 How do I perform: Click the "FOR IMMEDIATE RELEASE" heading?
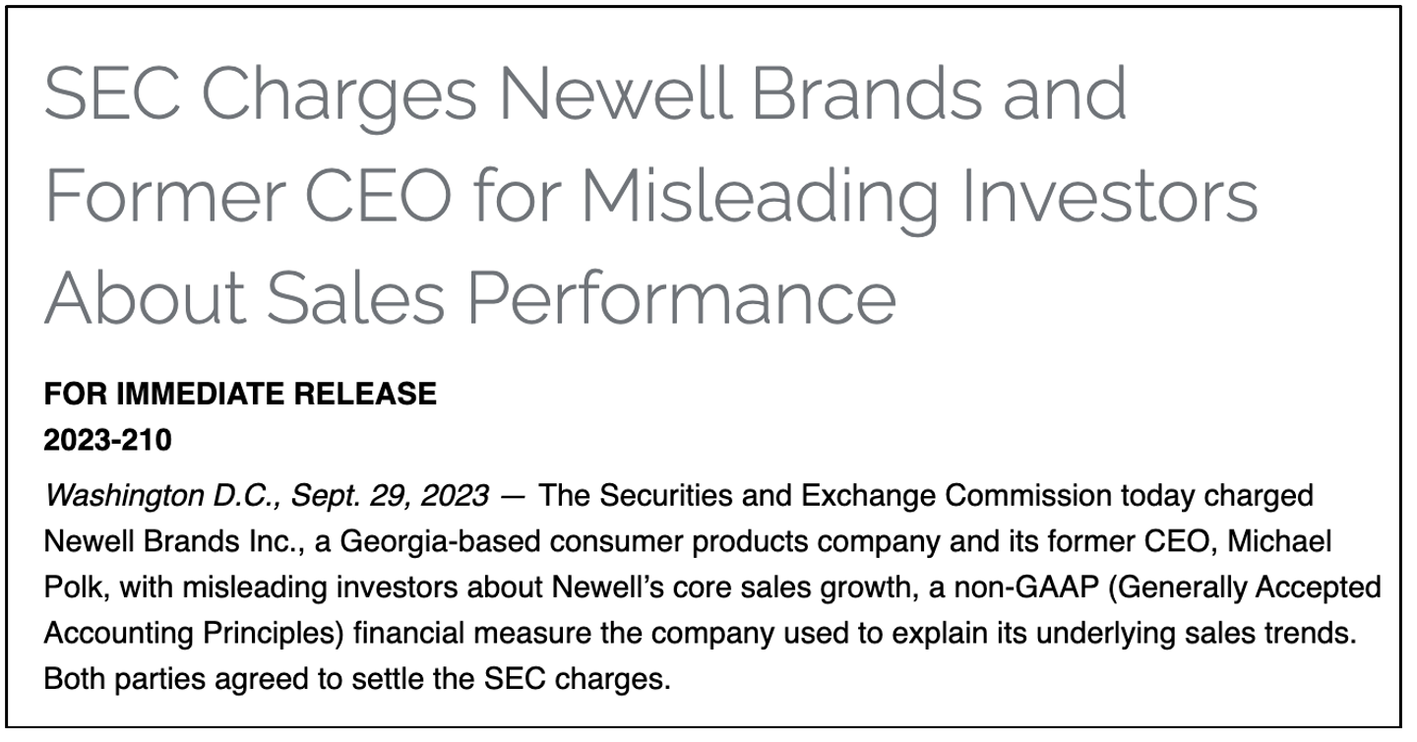click(x=240, y=395)
